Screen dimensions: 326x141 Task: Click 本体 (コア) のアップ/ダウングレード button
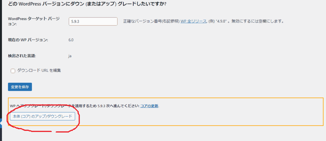(42, 116)
